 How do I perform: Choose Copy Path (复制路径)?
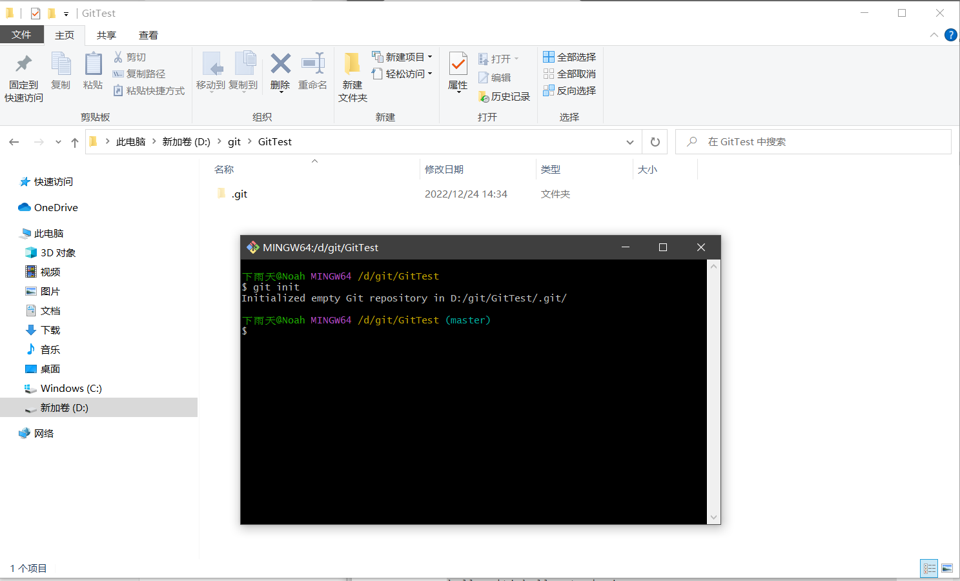(139, 74)
